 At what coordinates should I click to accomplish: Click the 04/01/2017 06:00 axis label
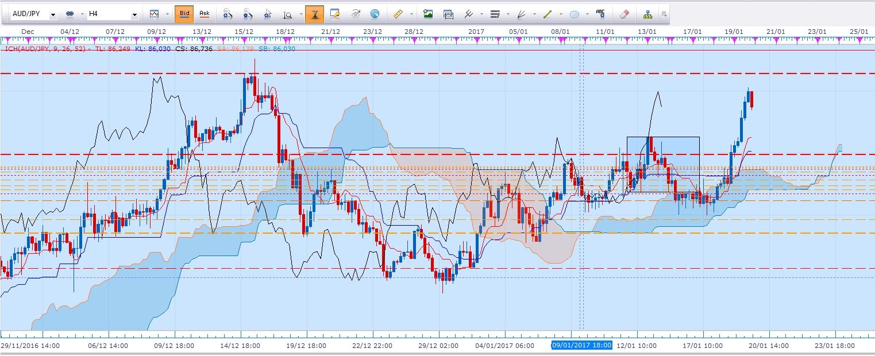[504, 346]
